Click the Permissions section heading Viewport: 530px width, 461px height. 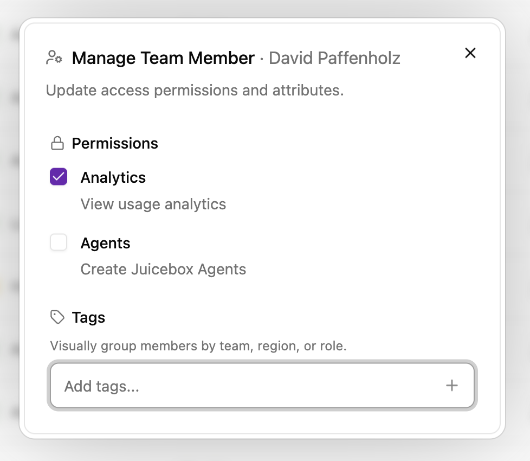(115, 143)
